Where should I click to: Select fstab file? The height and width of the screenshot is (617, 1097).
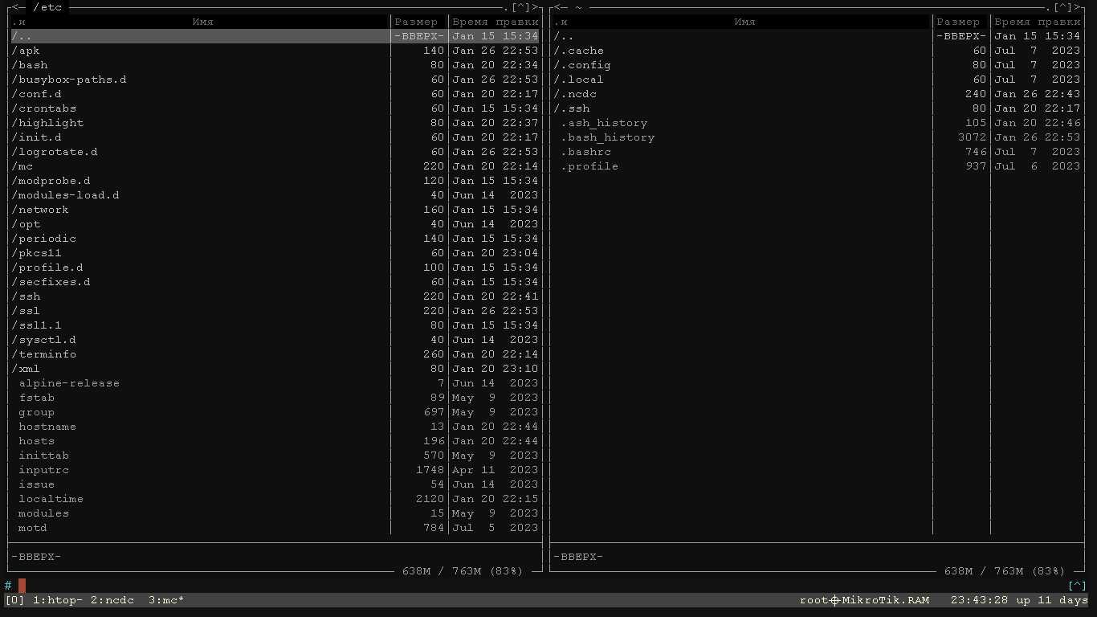coord(275,398)
